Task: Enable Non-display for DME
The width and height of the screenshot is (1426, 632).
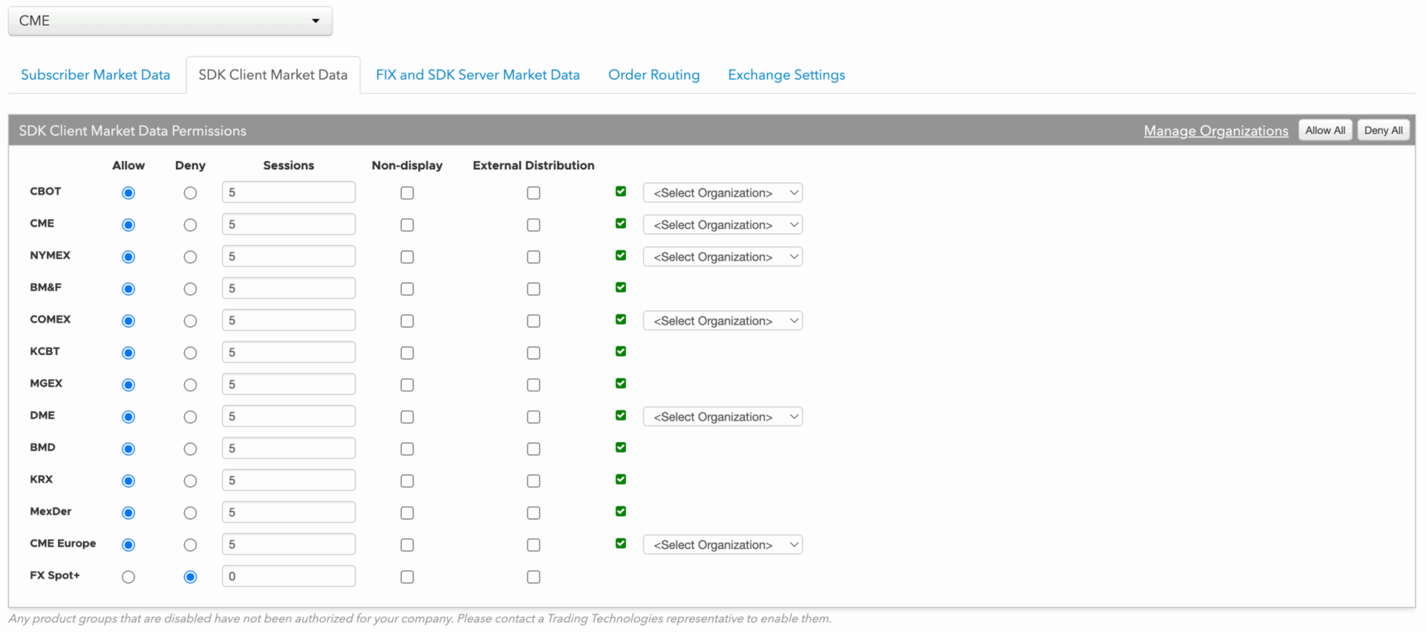Action: (x=407, y=417)
